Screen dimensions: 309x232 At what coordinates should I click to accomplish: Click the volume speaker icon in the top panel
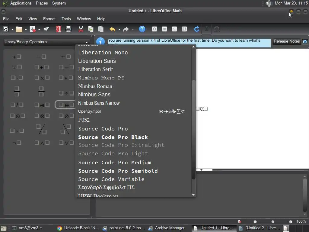(x=268, y=3)
